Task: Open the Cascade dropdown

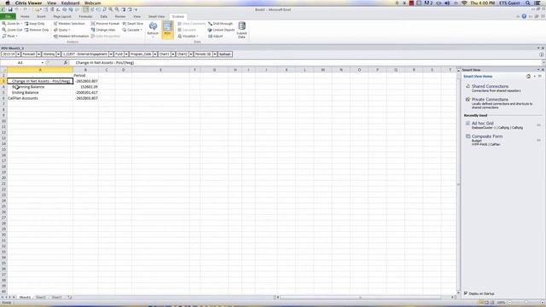Action: (132, 30)
